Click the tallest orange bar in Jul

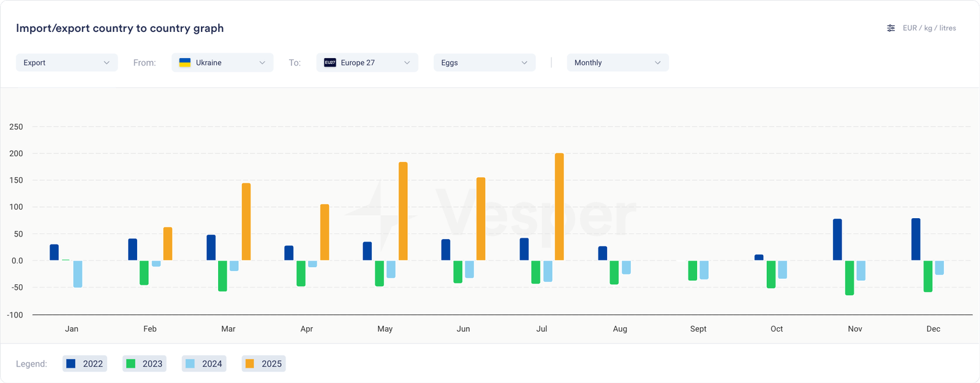point(559,207)
